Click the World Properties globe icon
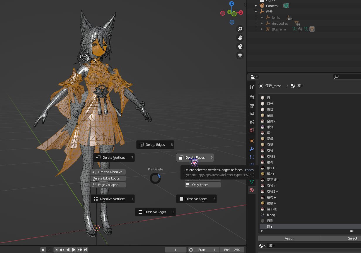Screen dimensions: 361x253 [x=251, y=130]
